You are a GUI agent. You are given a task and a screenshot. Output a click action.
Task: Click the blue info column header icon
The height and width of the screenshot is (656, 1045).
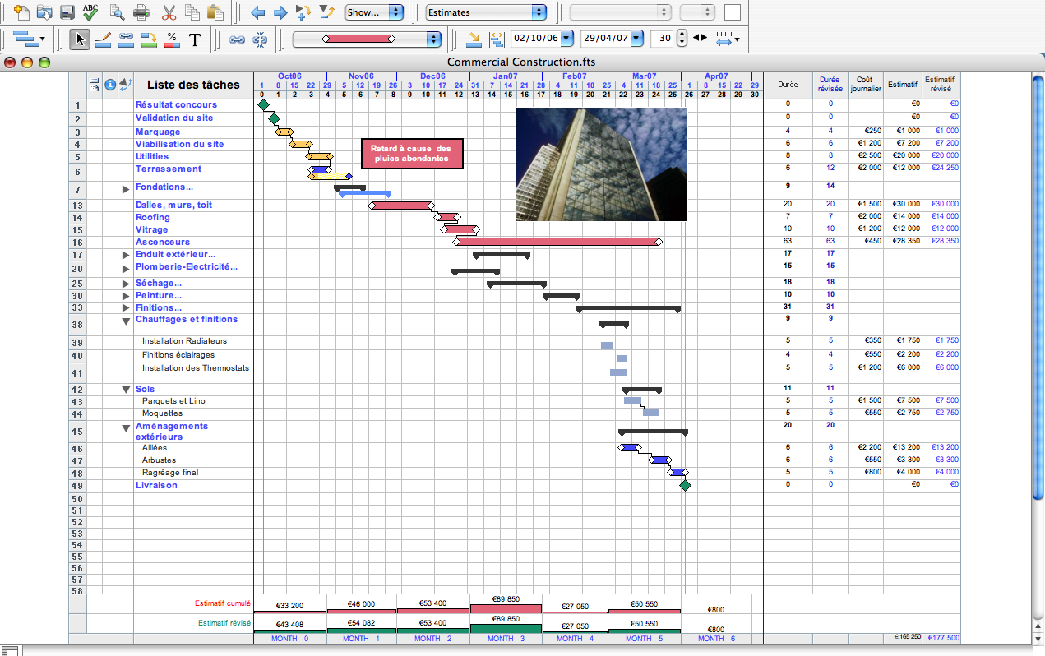(x=110, y=84)
